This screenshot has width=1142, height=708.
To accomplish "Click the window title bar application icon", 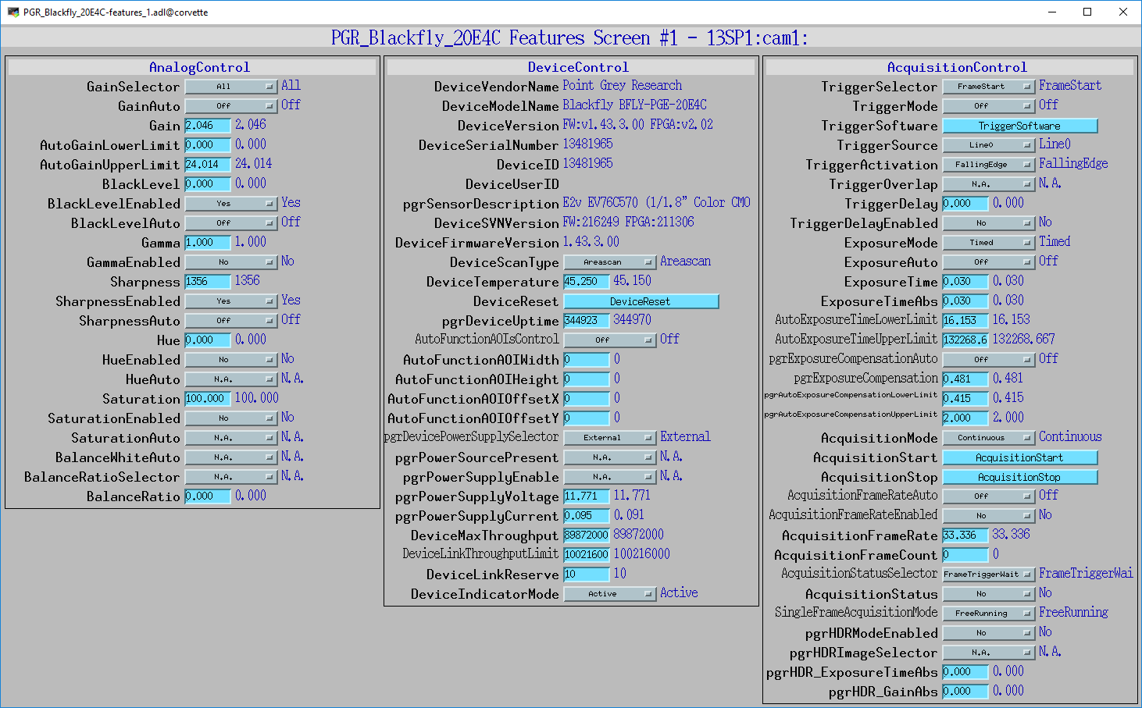I will point(13,12).
